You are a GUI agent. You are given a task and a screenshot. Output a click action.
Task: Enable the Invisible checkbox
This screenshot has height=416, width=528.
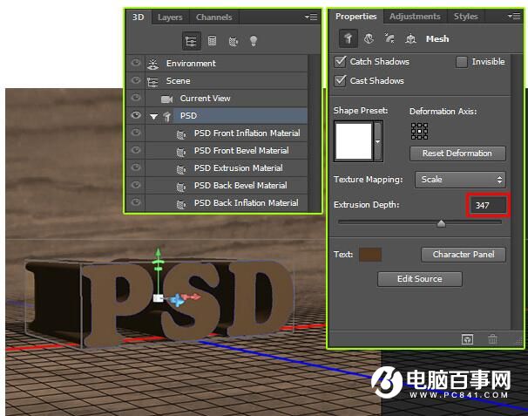point(461,62)
